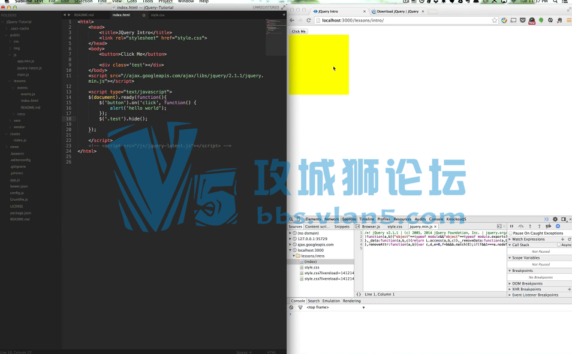Open the top frame context dropdown
The image size is (572, 354).
[x=336, y=307]
